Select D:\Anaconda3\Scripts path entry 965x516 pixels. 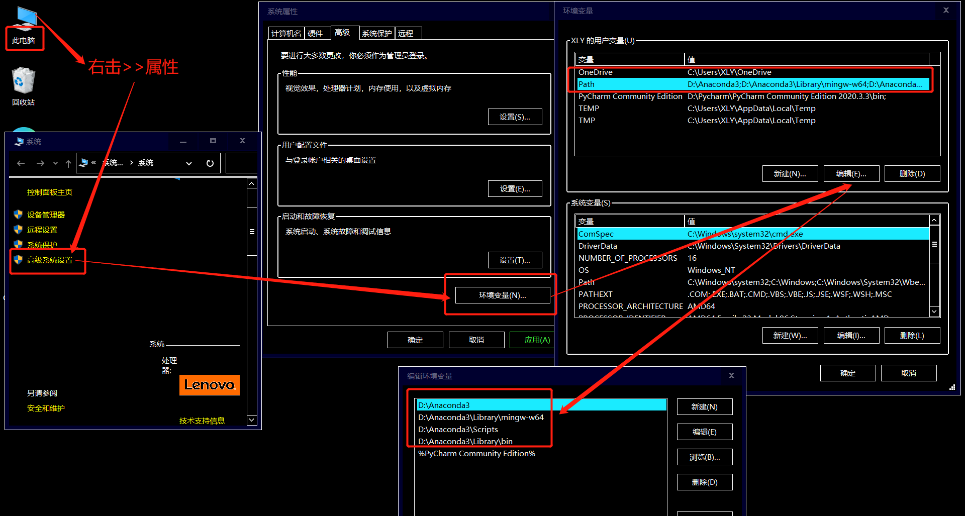click(x=541, y=430)
